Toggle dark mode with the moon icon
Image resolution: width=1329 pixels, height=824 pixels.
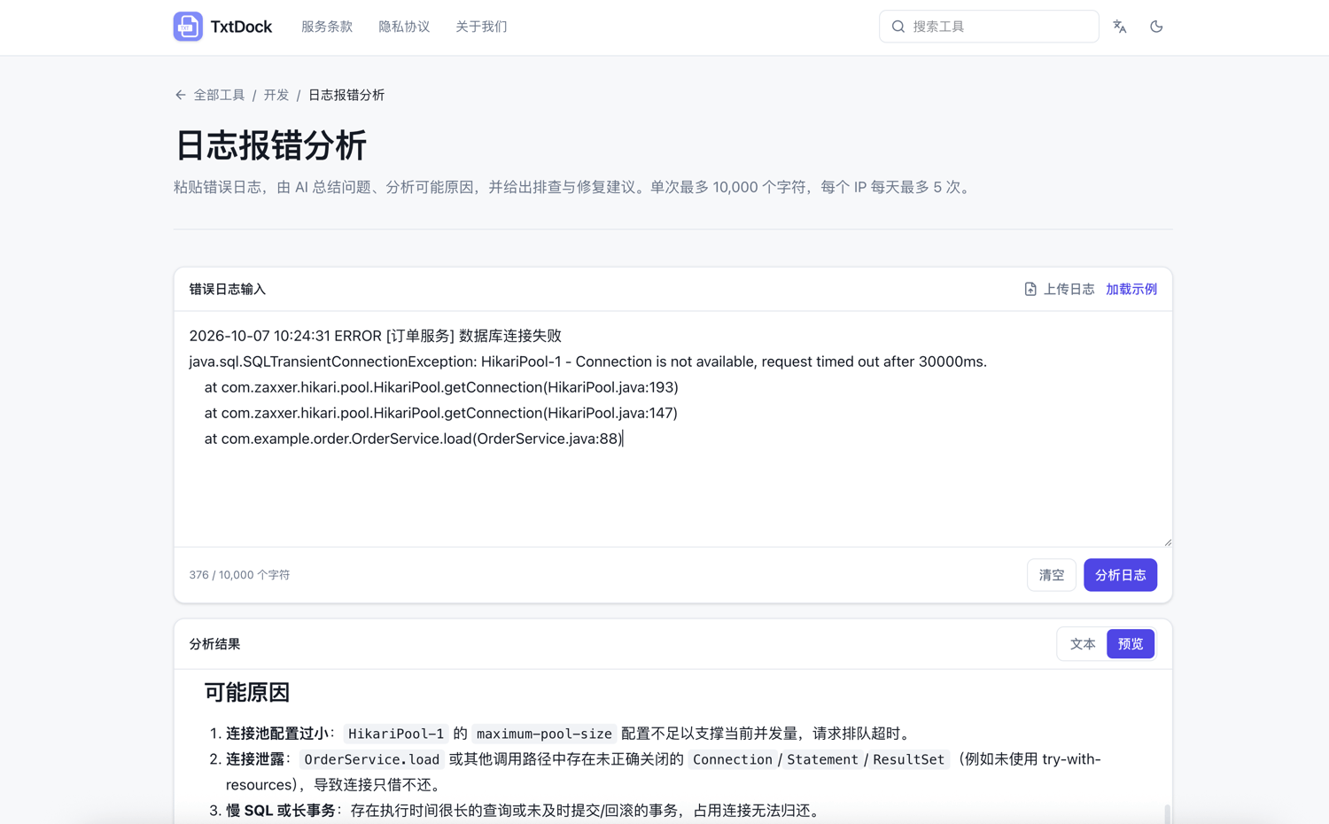tap(1156, 27)
